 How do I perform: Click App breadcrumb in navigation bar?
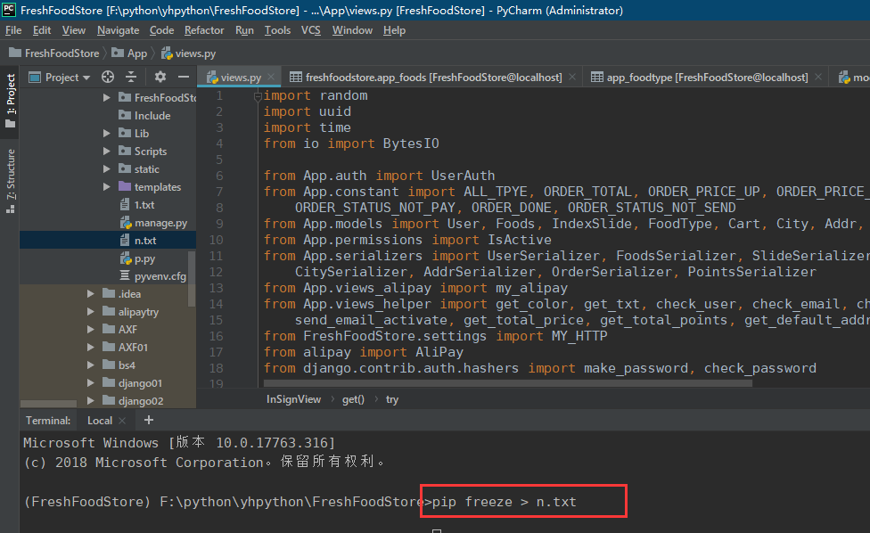tap(129, 53)
